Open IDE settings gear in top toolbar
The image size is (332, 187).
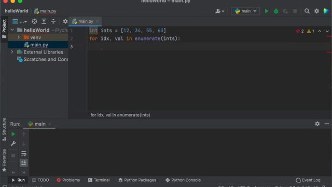316,11
